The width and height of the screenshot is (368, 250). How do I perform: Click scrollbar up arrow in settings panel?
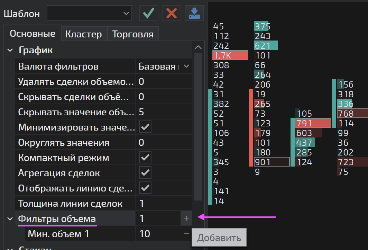point(198,47)
